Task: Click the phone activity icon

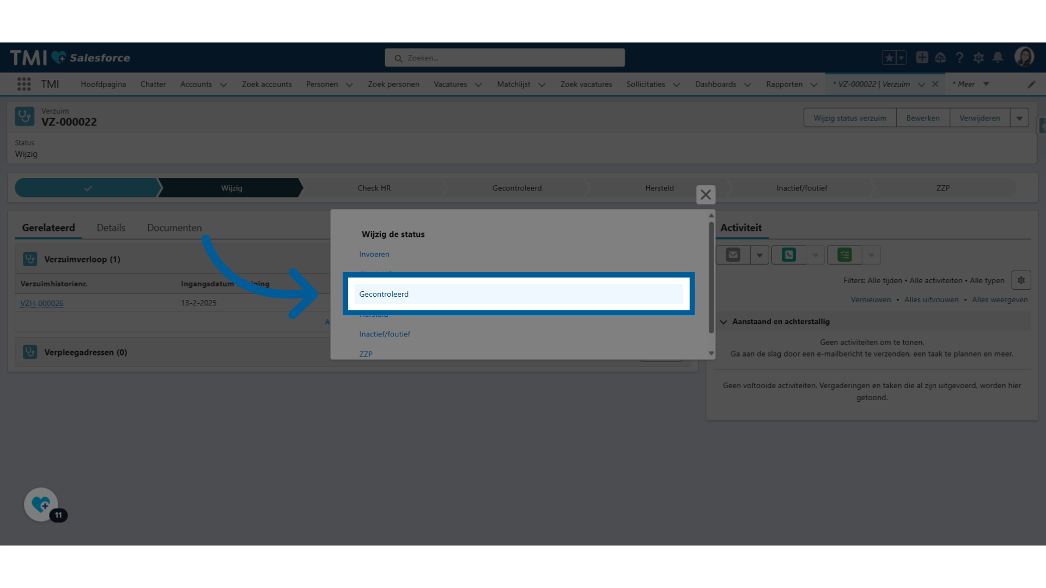Action: click(x=789, y=255)
